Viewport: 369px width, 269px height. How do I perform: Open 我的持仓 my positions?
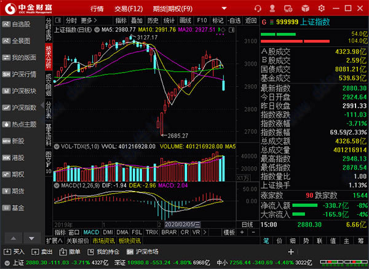click(103, 252)
